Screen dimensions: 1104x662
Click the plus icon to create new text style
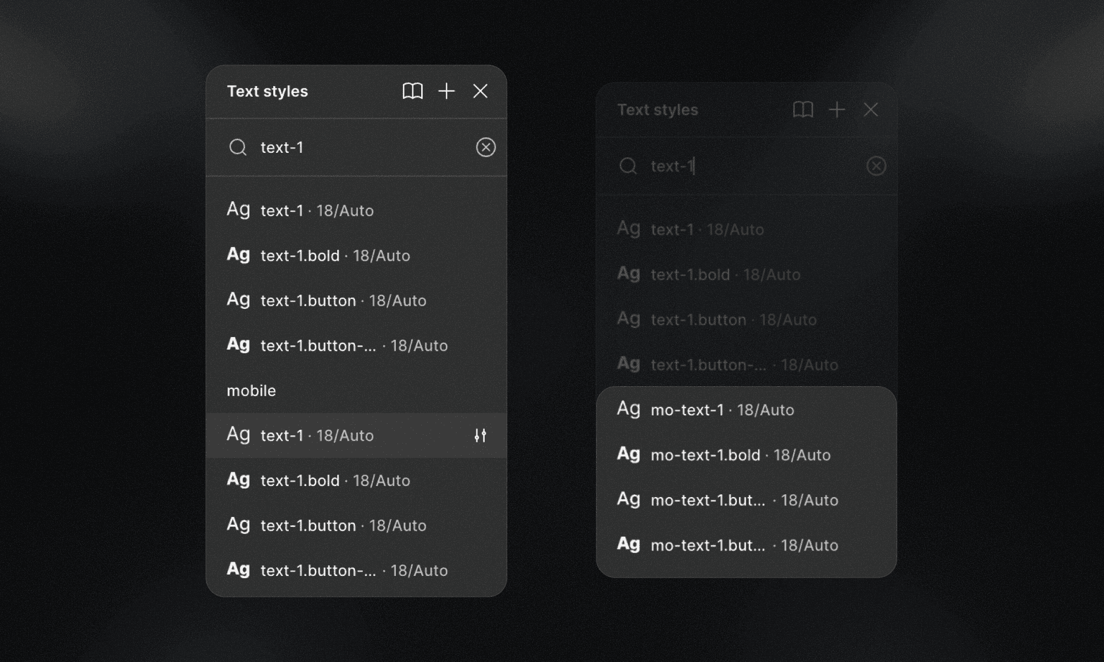446,91
